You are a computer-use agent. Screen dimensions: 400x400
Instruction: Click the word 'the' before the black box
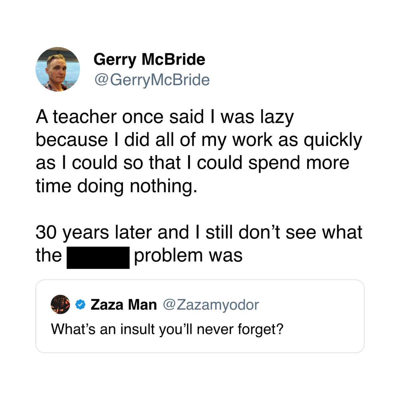click(49, 255)
